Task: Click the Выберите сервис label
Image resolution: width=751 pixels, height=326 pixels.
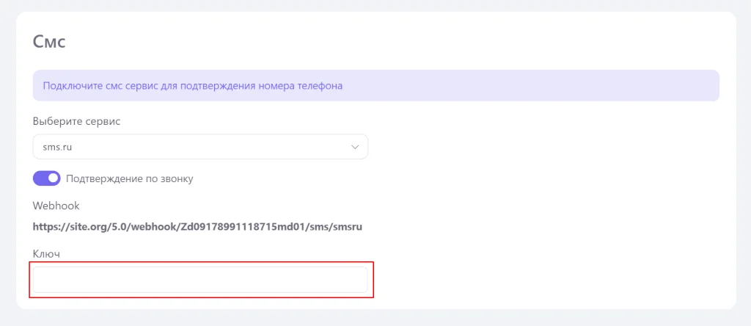Action: pos(76,121)
